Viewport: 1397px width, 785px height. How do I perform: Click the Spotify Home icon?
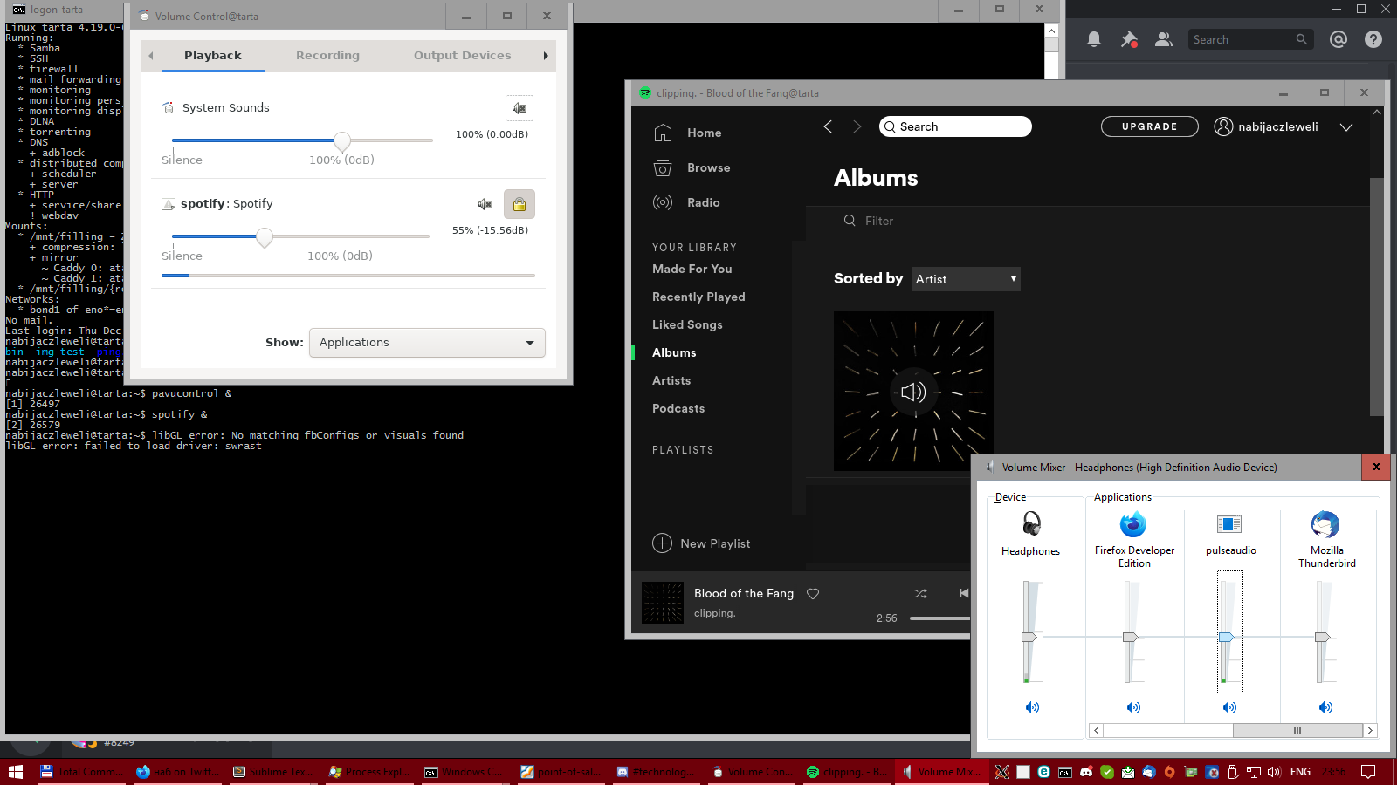point(663,133)
